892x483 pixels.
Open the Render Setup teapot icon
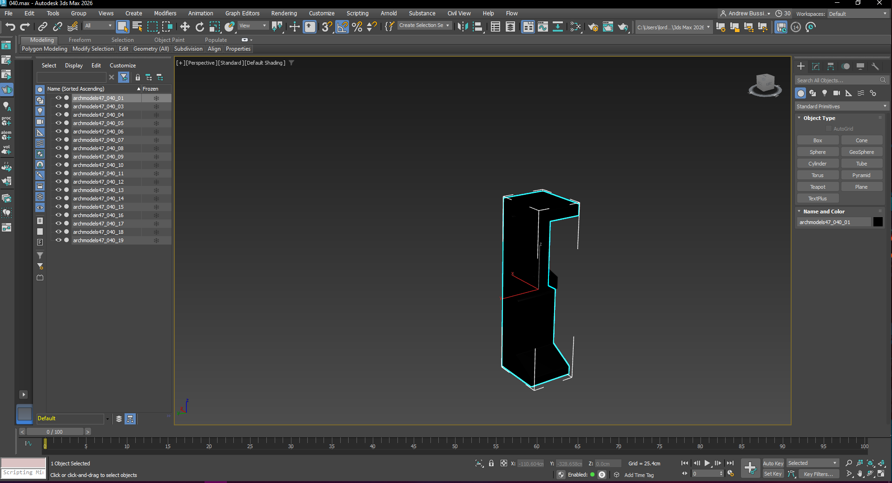coord(593,27)
